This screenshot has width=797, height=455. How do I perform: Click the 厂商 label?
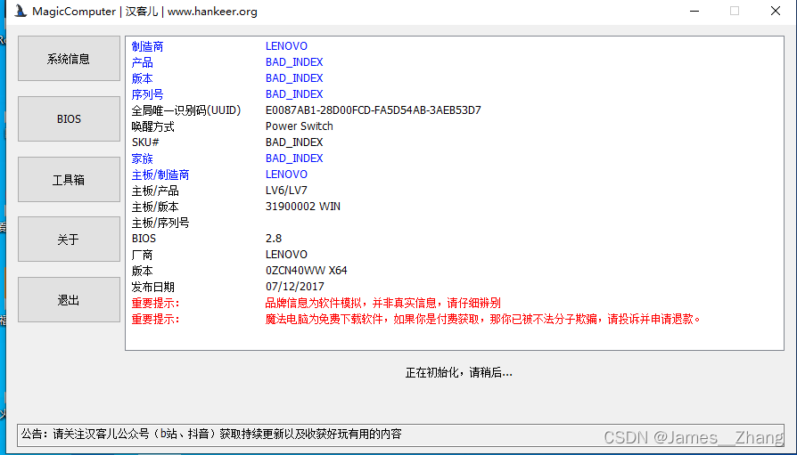143,255
